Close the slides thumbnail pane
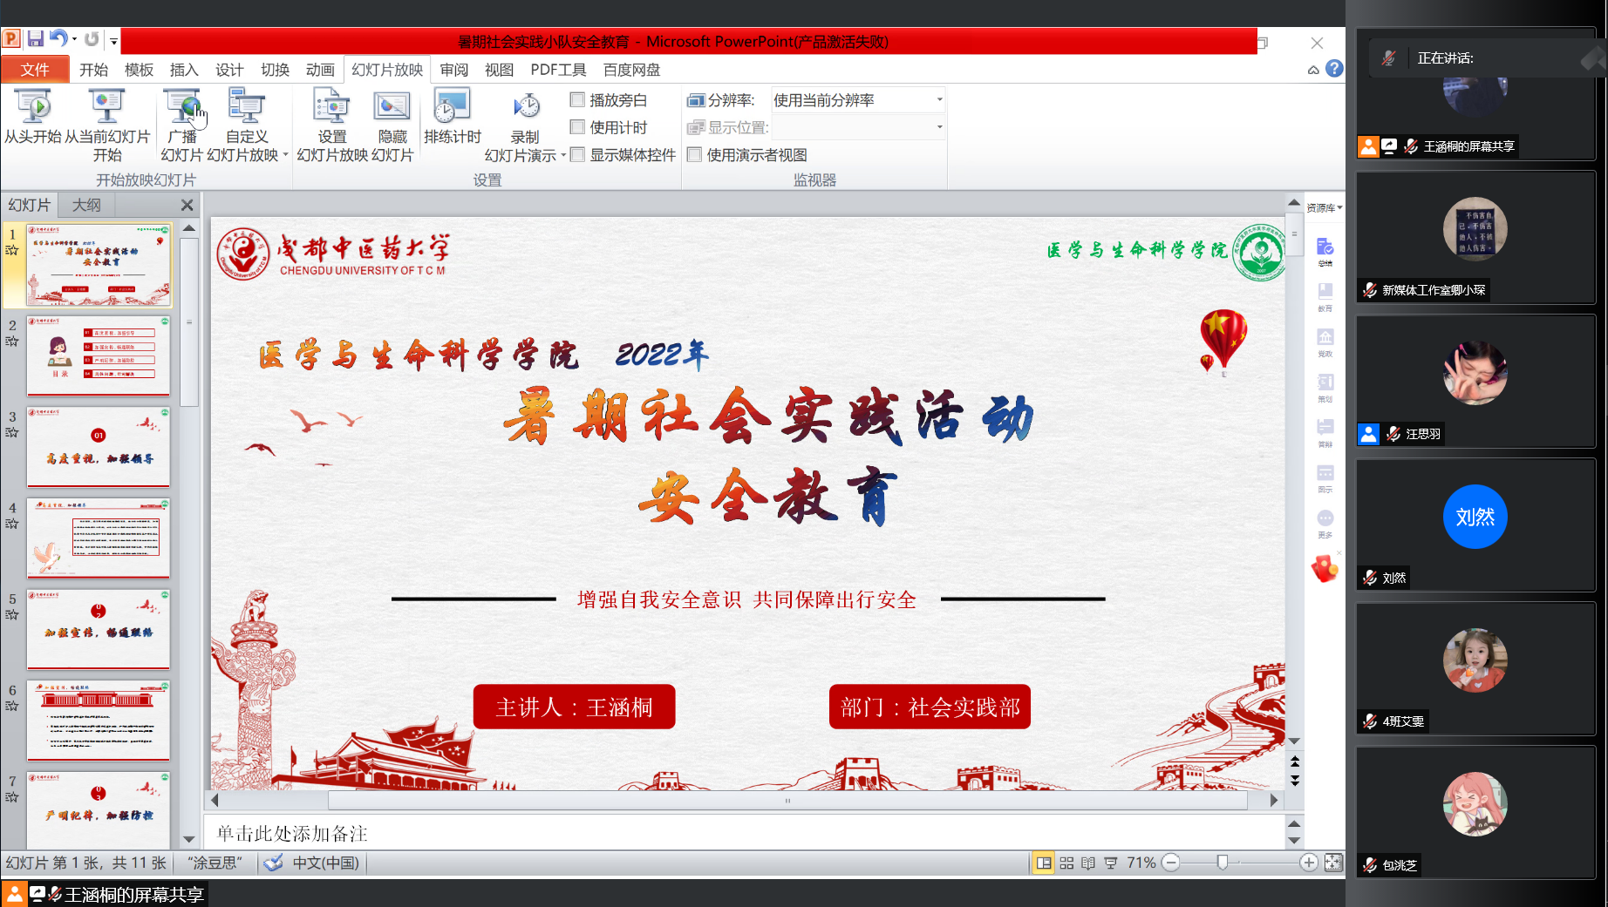The width and height of the screenshot is (1608, 907). pos(187,205)
